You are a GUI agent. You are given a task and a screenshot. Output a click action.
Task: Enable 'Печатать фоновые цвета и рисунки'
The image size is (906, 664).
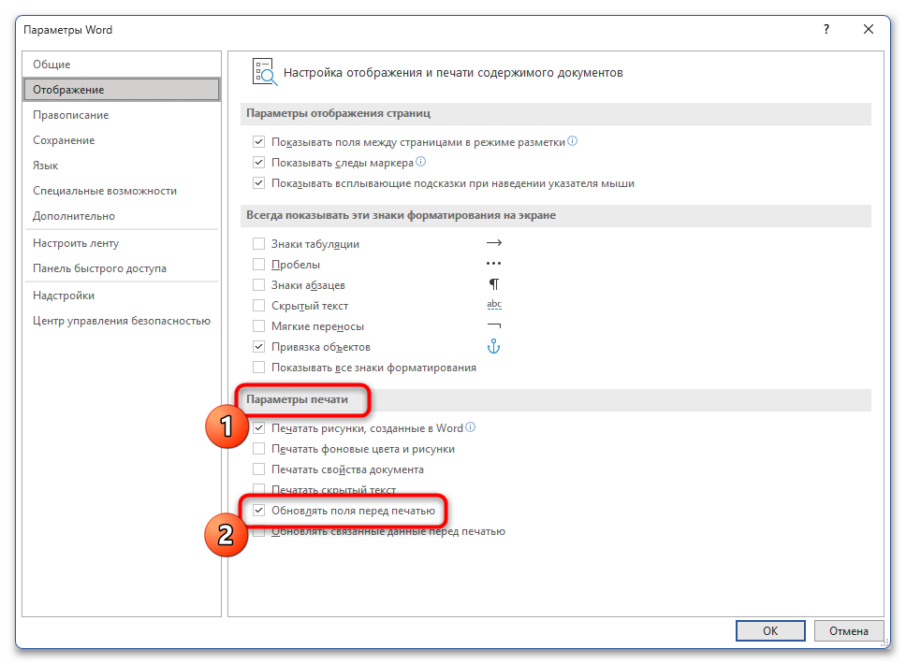(259, 449)
